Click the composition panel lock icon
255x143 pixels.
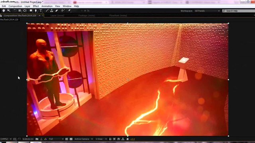[1, 15]
